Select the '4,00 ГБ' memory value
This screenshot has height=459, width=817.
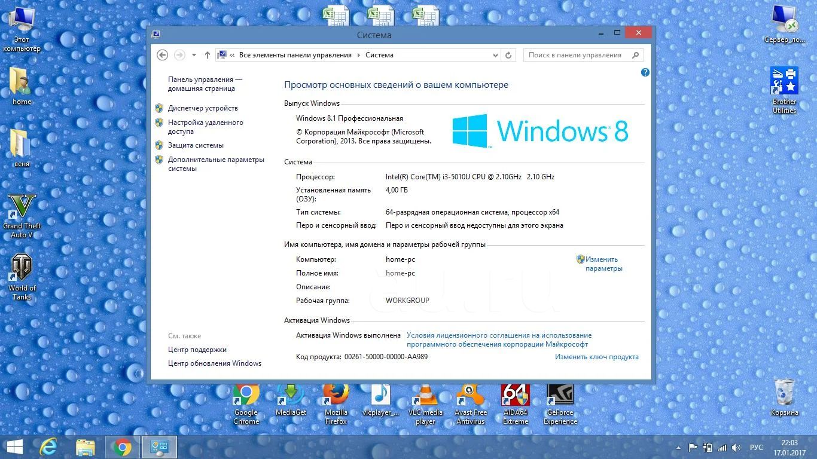(x=397, y=190)
